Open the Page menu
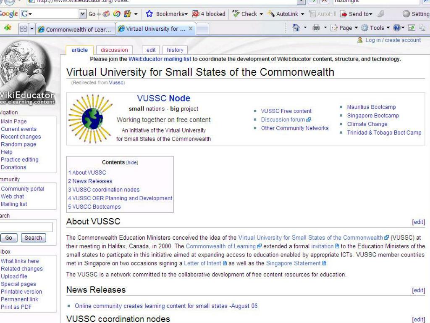The image size is (430, 323). pyautogui.click(x=344, y=28)
